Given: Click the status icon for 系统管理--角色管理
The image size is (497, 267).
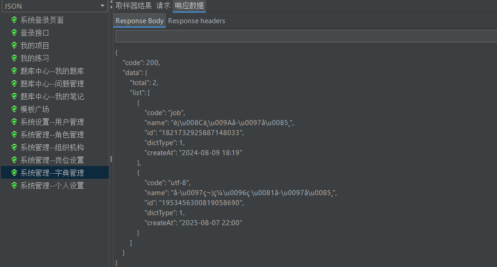Looking at the screenshot, I should (x=14, y=135).
